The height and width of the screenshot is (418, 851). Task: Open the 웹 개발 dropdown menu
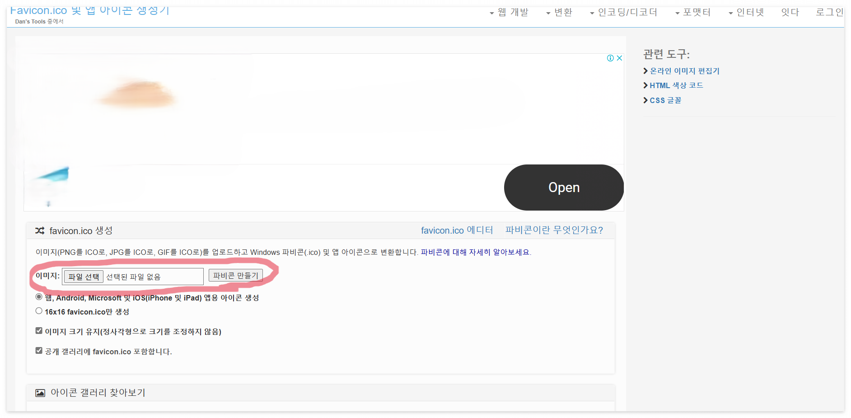tap(509, 12)
